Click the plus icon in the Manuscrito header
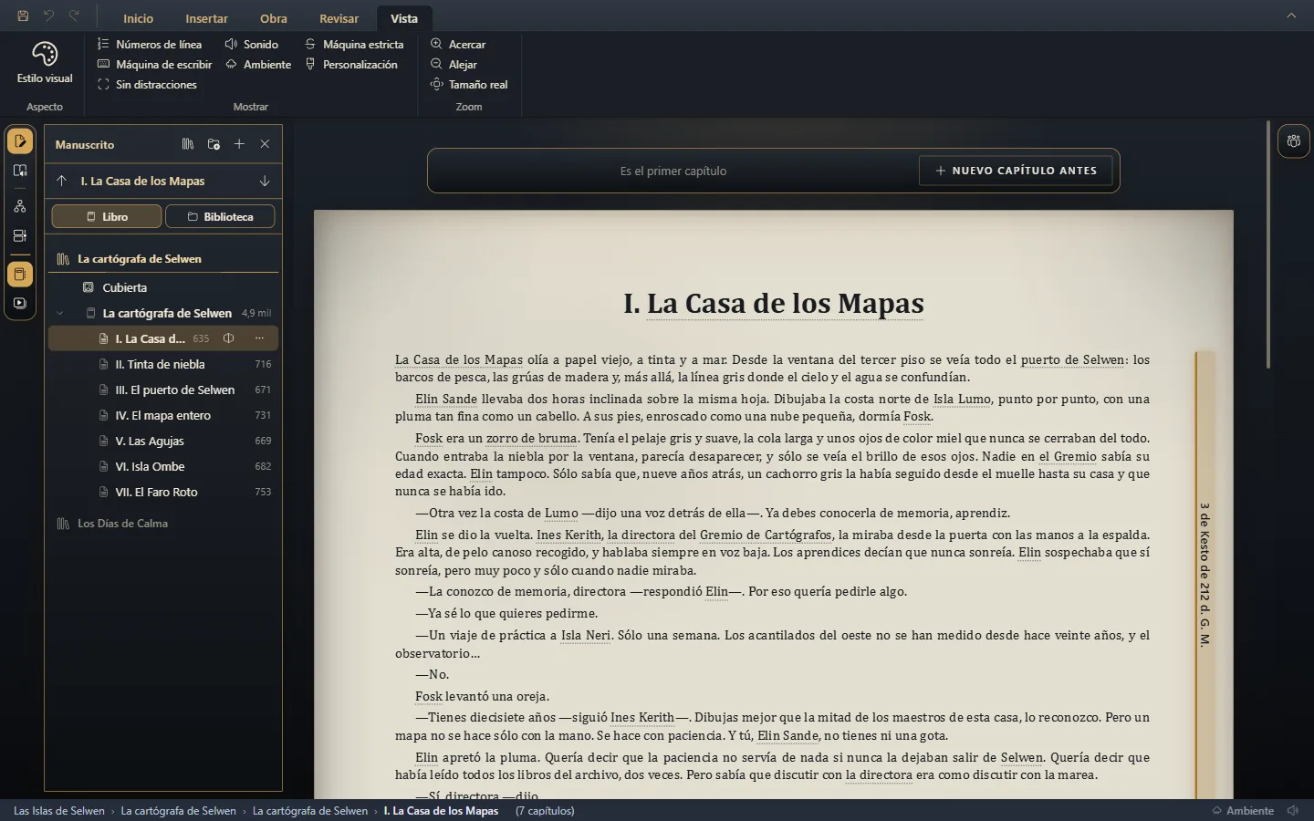Image resolution: width=1314 pixels, height=821 pixels. click(x=239, y=144)
